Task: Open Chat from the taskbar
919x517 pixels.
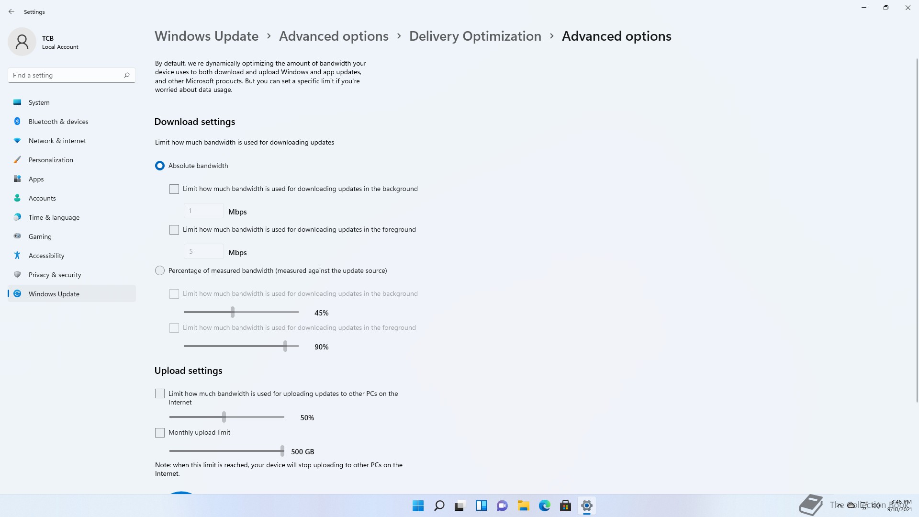Action: (502, 506)
